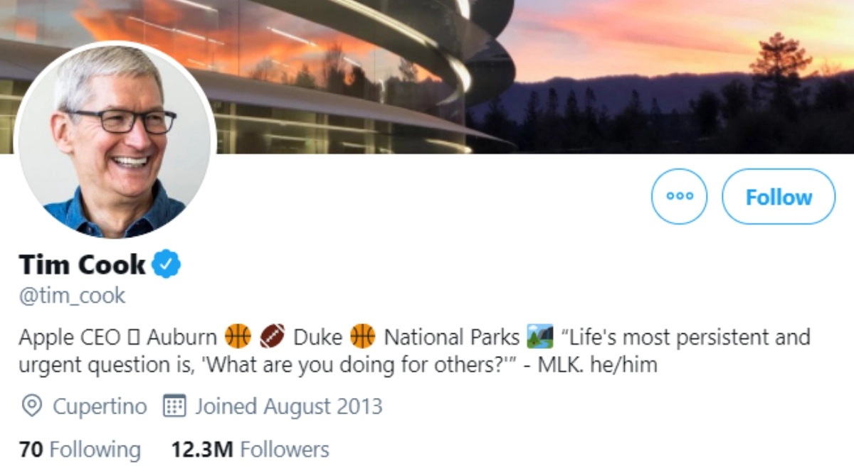
Task: Click the football emoji in the bio
Action: (x=273, y=335)
